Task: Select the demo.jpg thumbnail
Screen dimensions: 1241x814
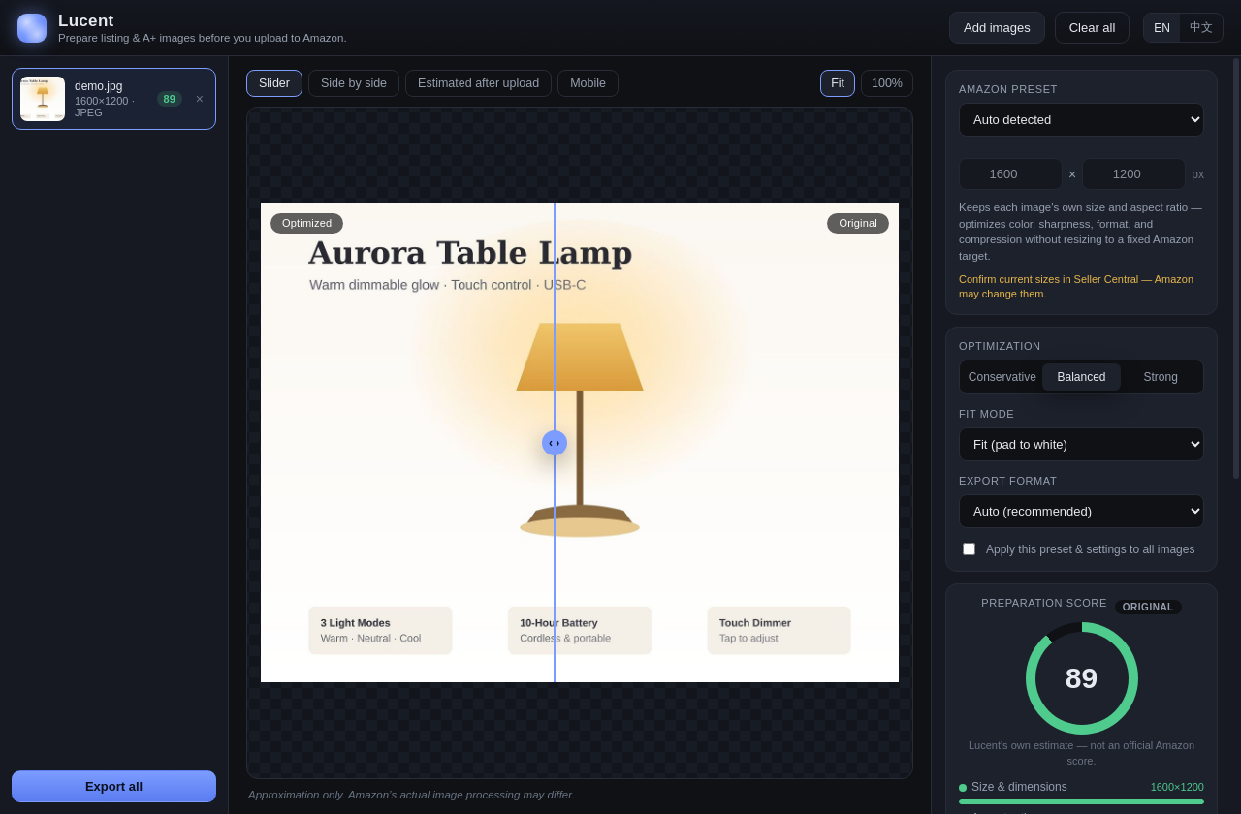Action: pos(43,99)
